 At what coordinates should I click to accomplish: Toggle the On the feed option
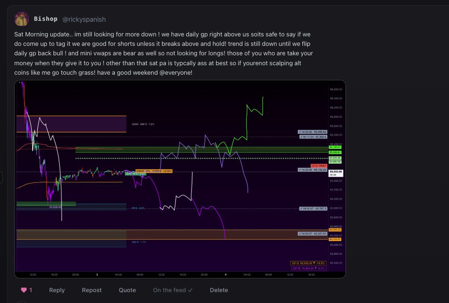pos(173,290)
